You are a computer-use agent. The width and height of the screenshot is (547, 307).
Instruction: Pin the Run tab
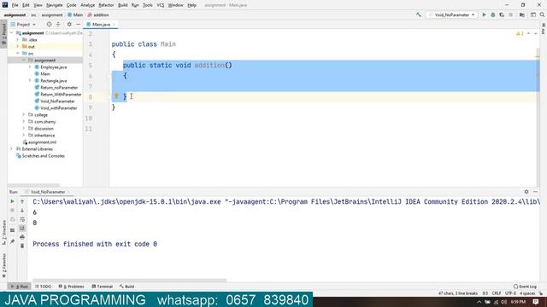[x=12, y=241]
